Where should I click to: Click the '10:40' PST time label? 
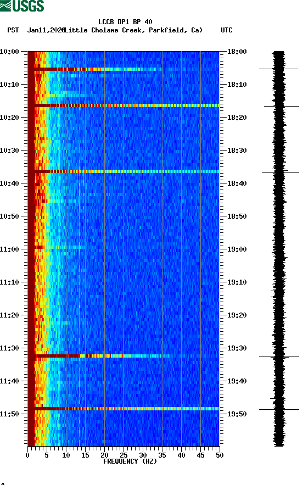pos(9,183)
